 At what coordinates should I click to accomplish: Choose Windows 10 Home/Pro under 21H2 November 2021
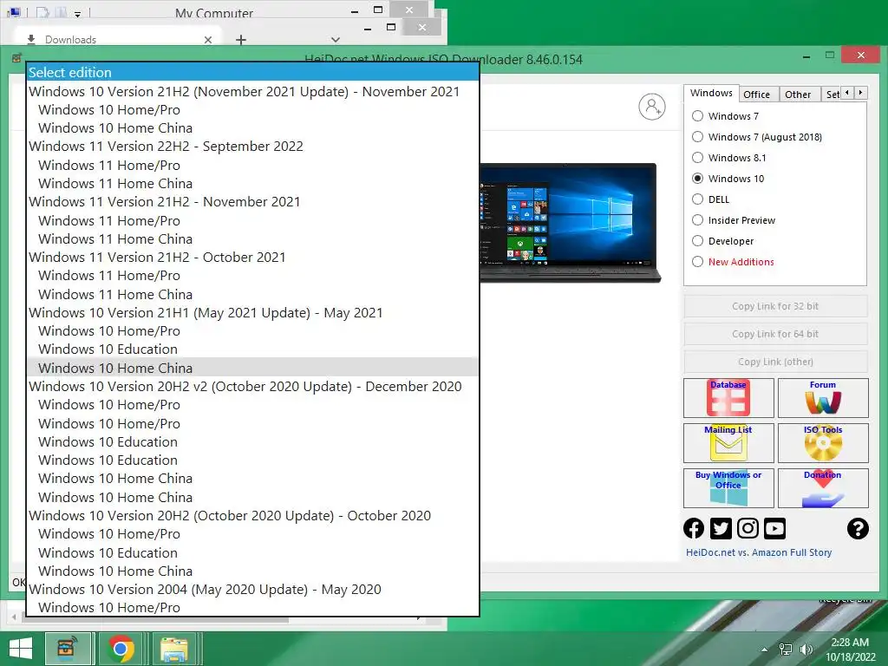click(x=252, y=110)
